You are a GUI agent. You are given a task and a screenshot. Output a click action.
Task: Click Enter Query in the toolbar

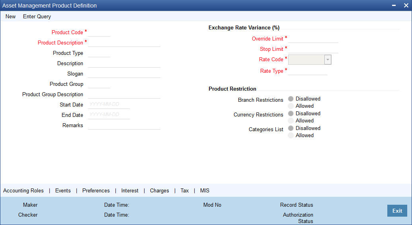click(37, 17)
